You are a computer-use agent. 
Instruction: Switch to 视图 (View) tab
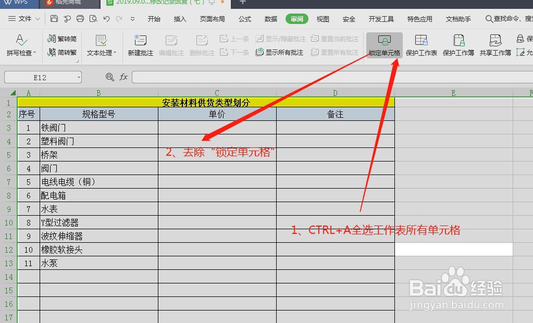click(322, 19)
